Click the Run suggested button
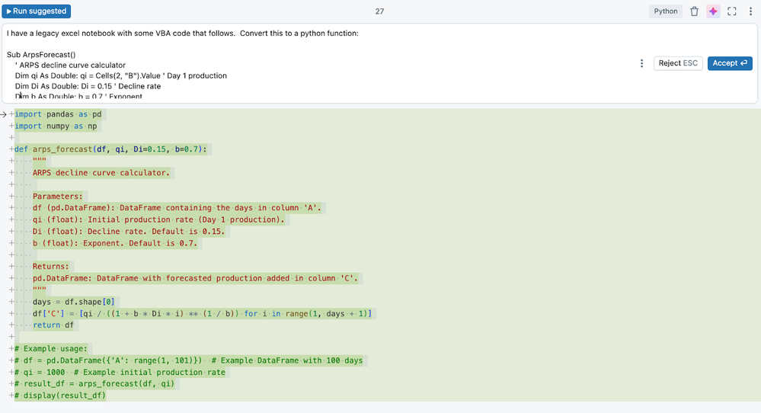Screen dimensions: 761x413 [x=37, y=11]
